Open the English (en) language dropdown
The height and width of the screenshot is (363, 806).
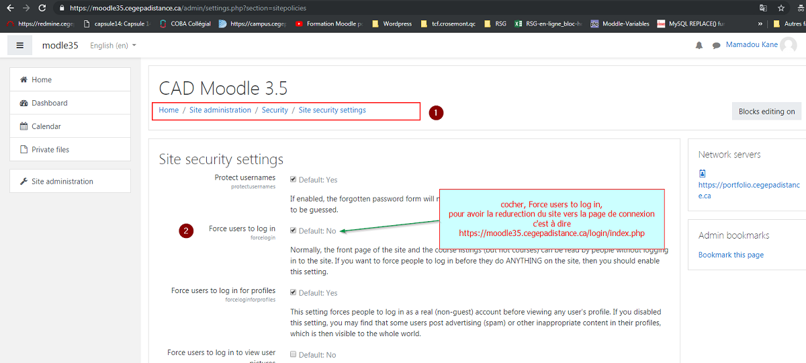(113, 46)
